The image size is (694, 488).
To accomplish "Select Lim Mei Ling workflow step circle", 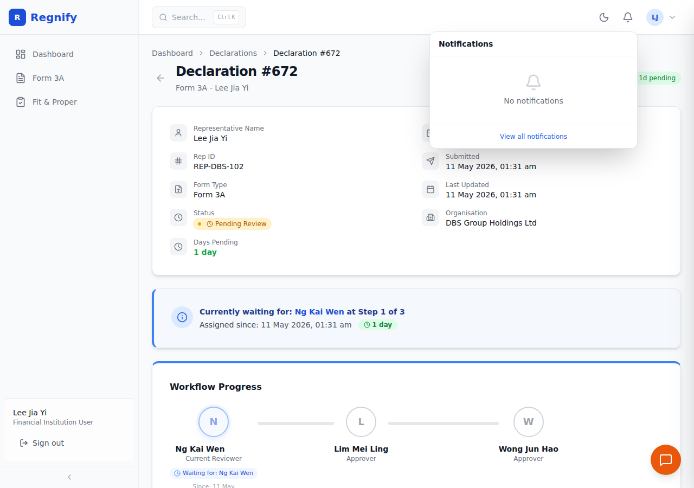I will 361,422.
